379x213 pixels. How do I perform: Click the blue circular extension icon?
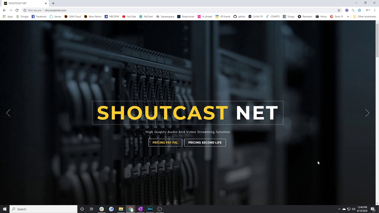pyautogui.click(x=359, y=10)
